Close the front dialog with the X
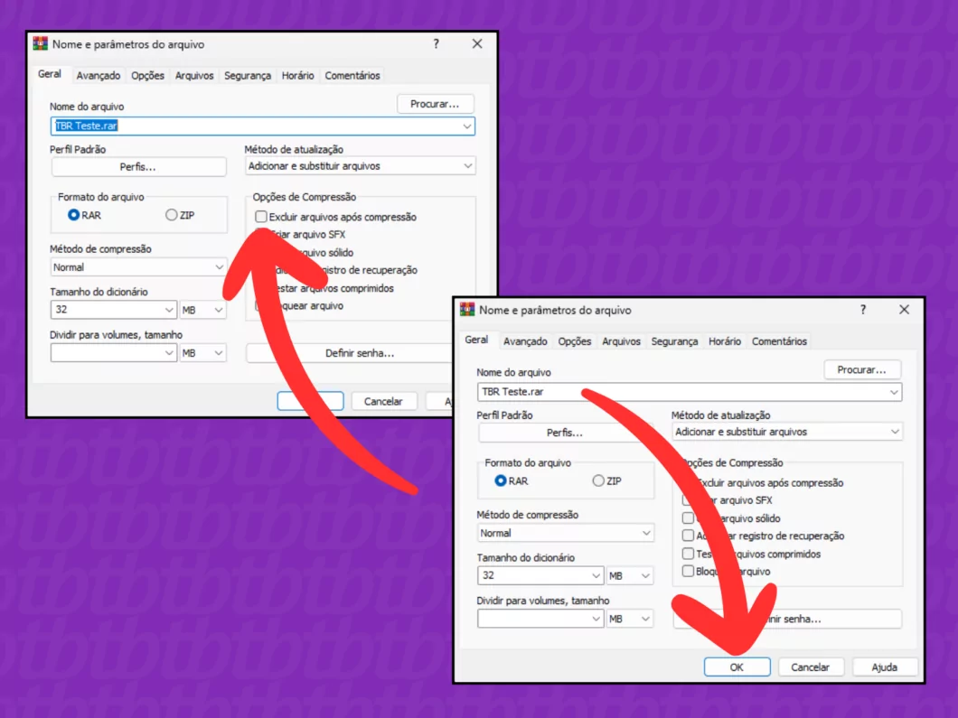The width and height of the screenshot is (958, 718). coord(905,310)
